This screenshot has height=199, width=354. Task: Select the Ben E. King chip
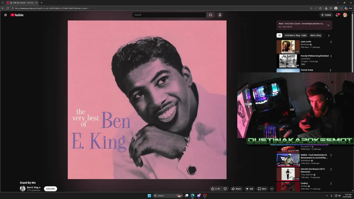(316, 35)
